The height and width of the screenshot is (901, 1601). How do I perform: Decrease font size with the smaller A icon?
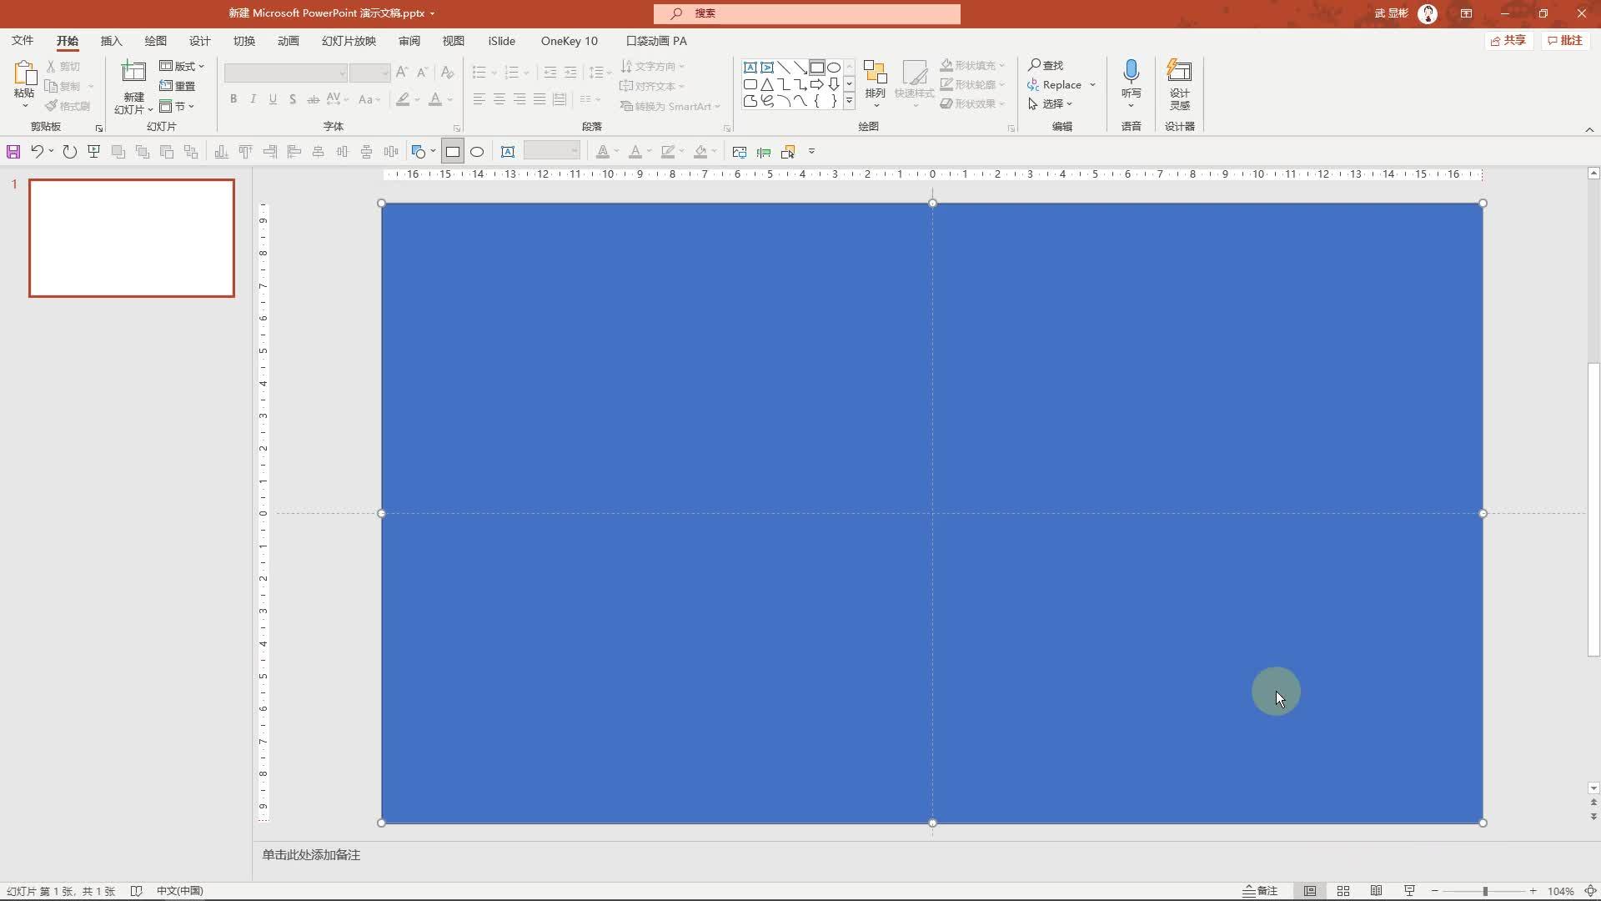click(422, 73)
